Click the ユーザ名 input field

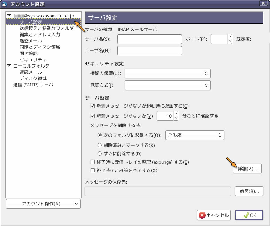[x=149, y=50]
